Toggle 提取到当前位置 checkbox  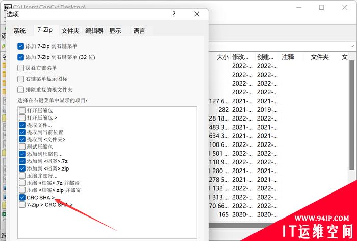click(22, 132)
